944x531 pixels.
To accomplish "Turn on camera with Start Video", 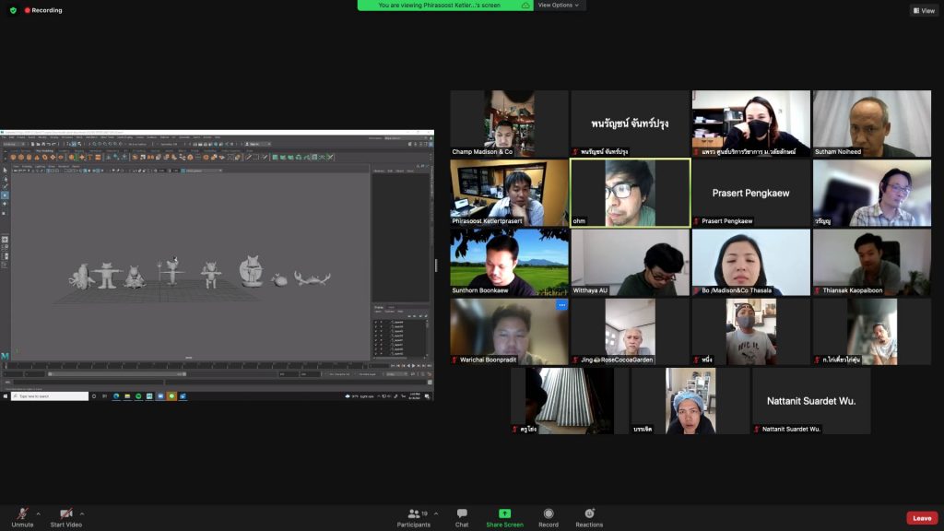I will [65, 517].
